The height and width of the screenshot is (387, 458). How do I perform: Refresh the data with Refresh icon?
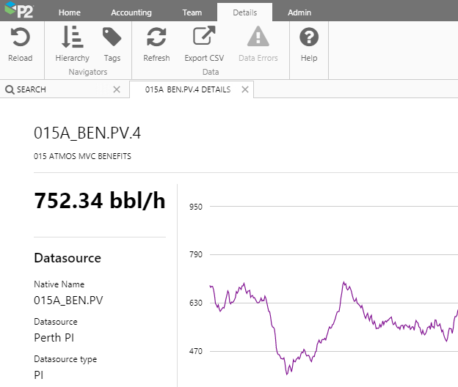click(156, 38)
